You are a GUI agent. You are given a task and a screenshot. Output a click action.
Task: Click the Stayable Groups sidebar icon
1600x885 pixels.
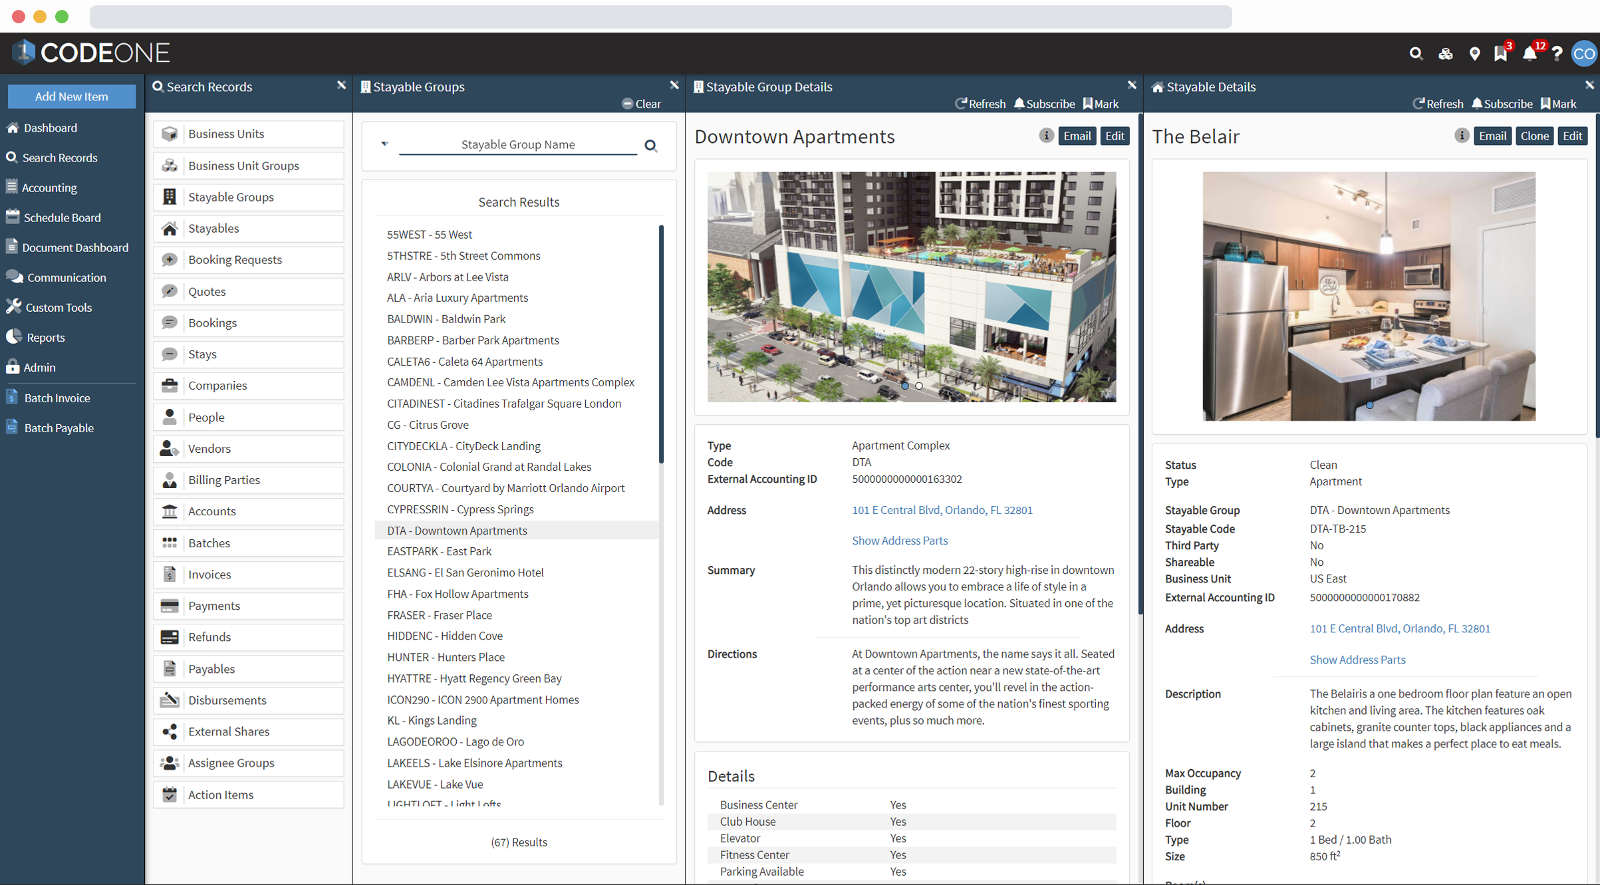tap(170, 196)
